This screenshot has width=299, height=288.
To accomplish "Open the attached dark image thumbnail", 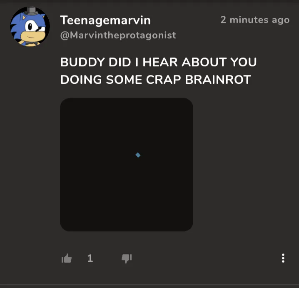I will coord(127,165).
